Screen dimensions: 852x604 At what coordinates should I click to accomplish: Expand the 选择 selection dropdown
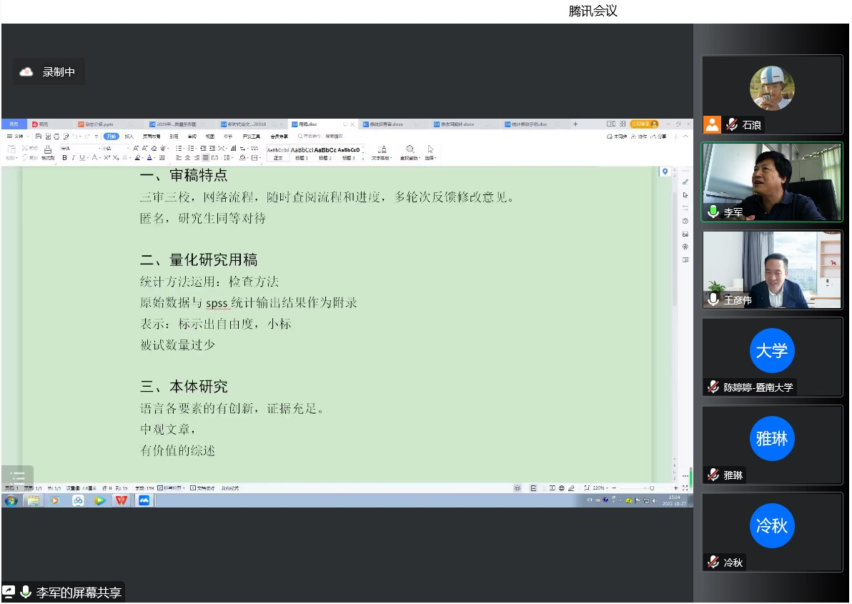pos(430,152)
